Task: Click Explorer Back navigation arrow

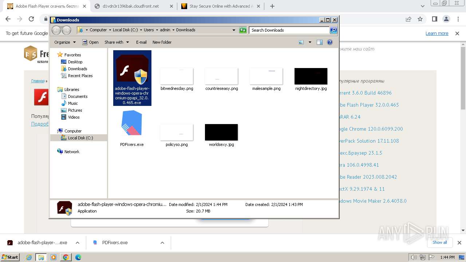Action: (x=56, y=30)
